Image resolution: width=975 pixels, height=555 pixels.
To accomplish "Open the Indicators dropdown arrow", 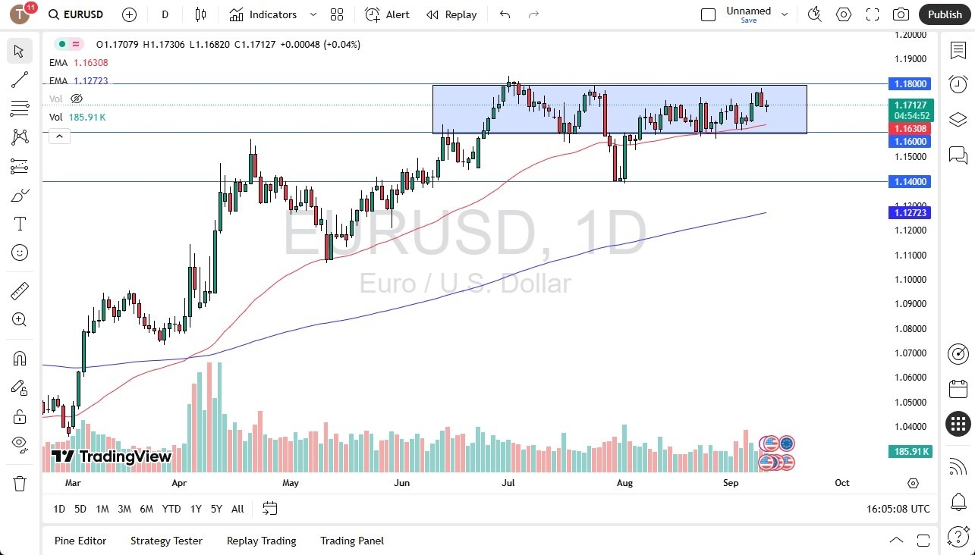I will coord(313,14).
